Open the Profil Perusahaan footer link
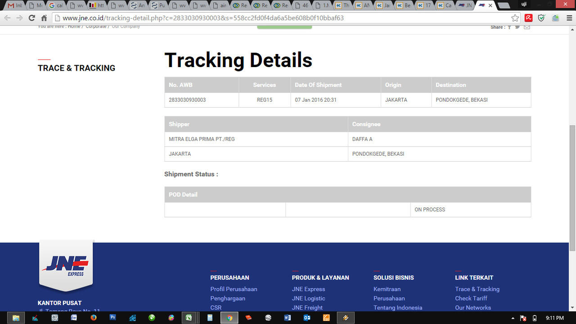Viewport: 576px width, 324px height. (234, 289)
